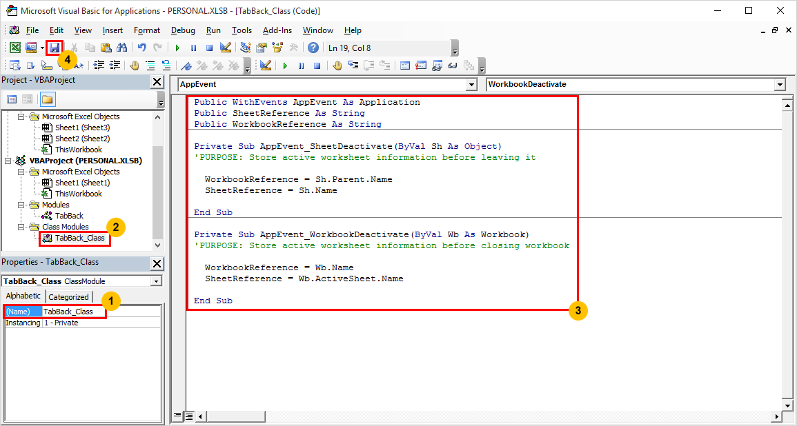
Task: Click the Save PERSONAL.XLSB toolbar icon
Action: click(55, 48)
